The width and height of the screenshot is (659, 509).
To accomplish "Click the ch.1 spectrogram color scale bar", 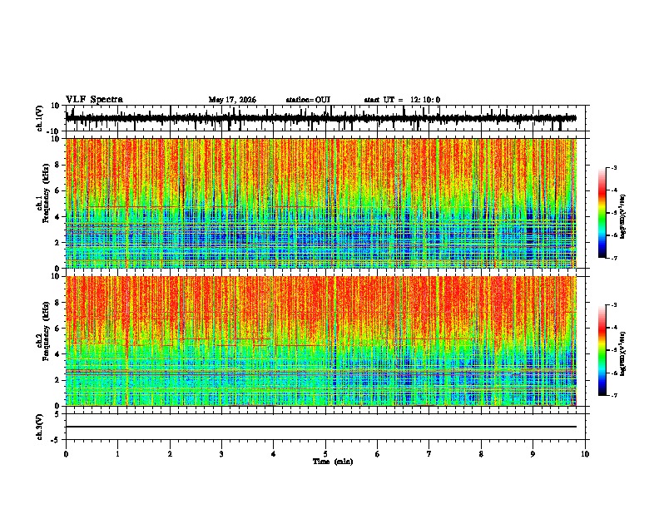I will pyautogui.click(x=602, y=213).
